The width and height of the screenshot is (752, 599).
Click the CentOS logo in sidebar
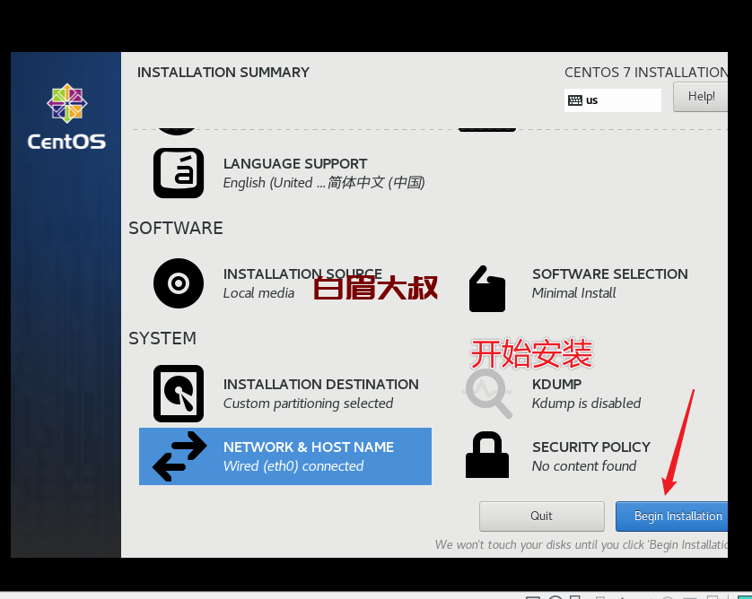[66, 117]
